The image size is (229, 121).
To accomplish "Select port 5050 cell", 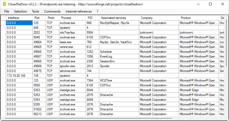I will pyautogui.click(x=39, y=85).
